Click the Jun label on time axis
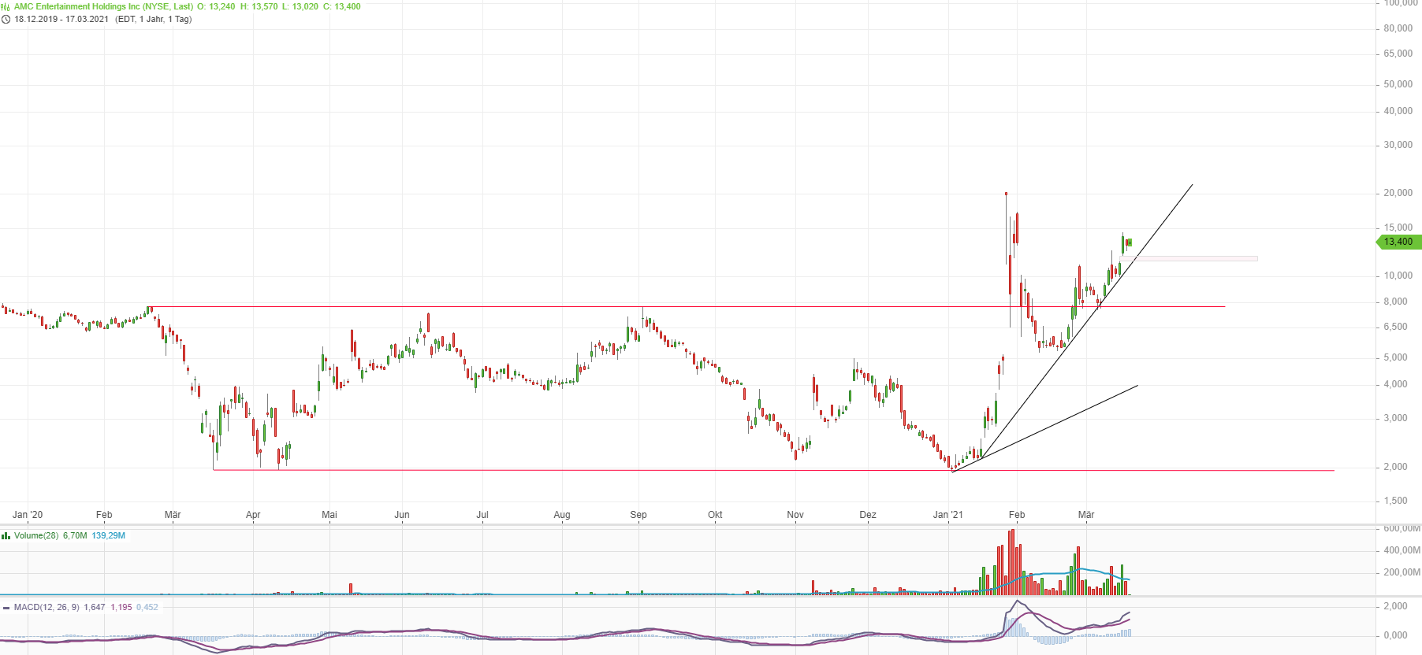Viewport: 1422px width, 655px height. [402, 515]
